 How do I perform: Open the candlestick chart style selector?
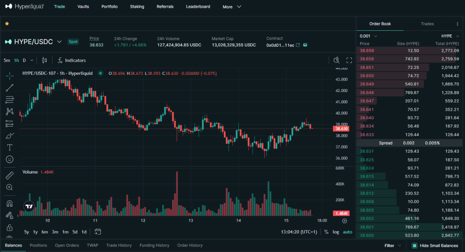45,60
